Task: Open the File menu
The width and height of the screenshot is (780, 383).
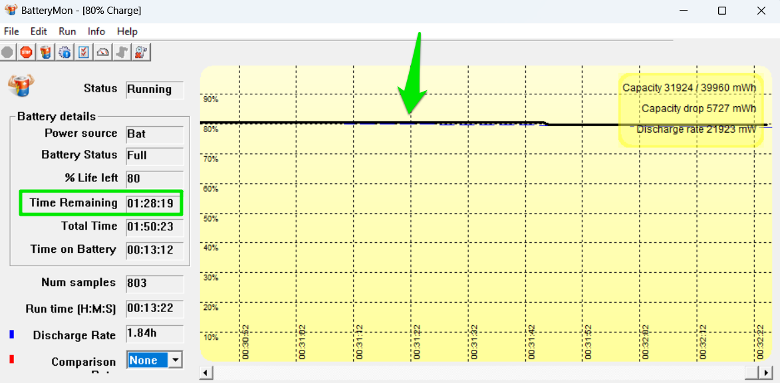Action: coord(11,31)
